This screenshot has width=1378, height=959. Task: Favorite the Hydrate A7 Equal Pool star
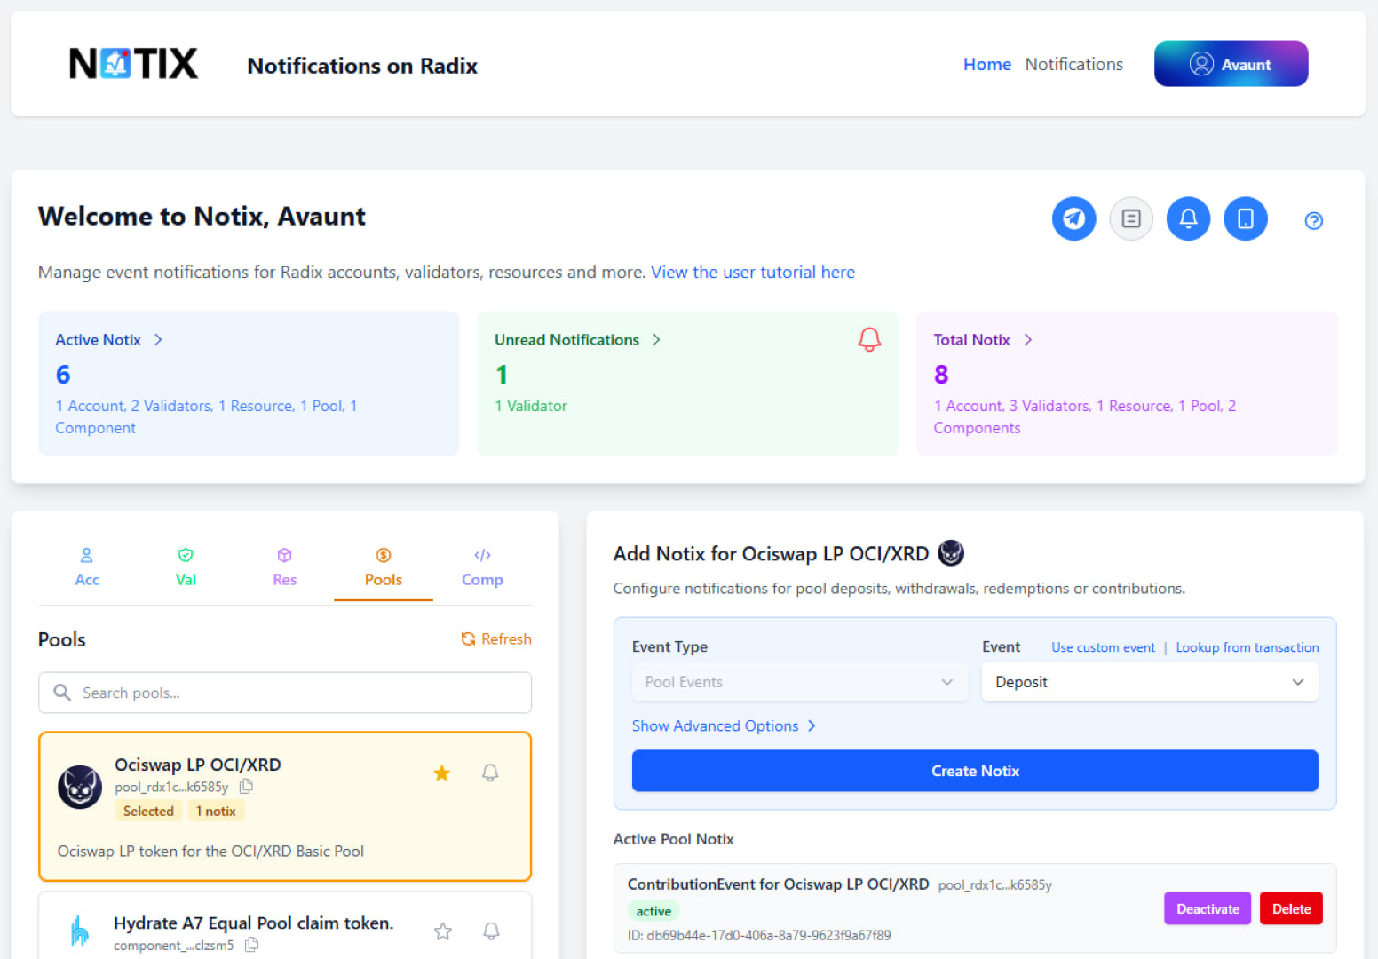pos(443,931)
